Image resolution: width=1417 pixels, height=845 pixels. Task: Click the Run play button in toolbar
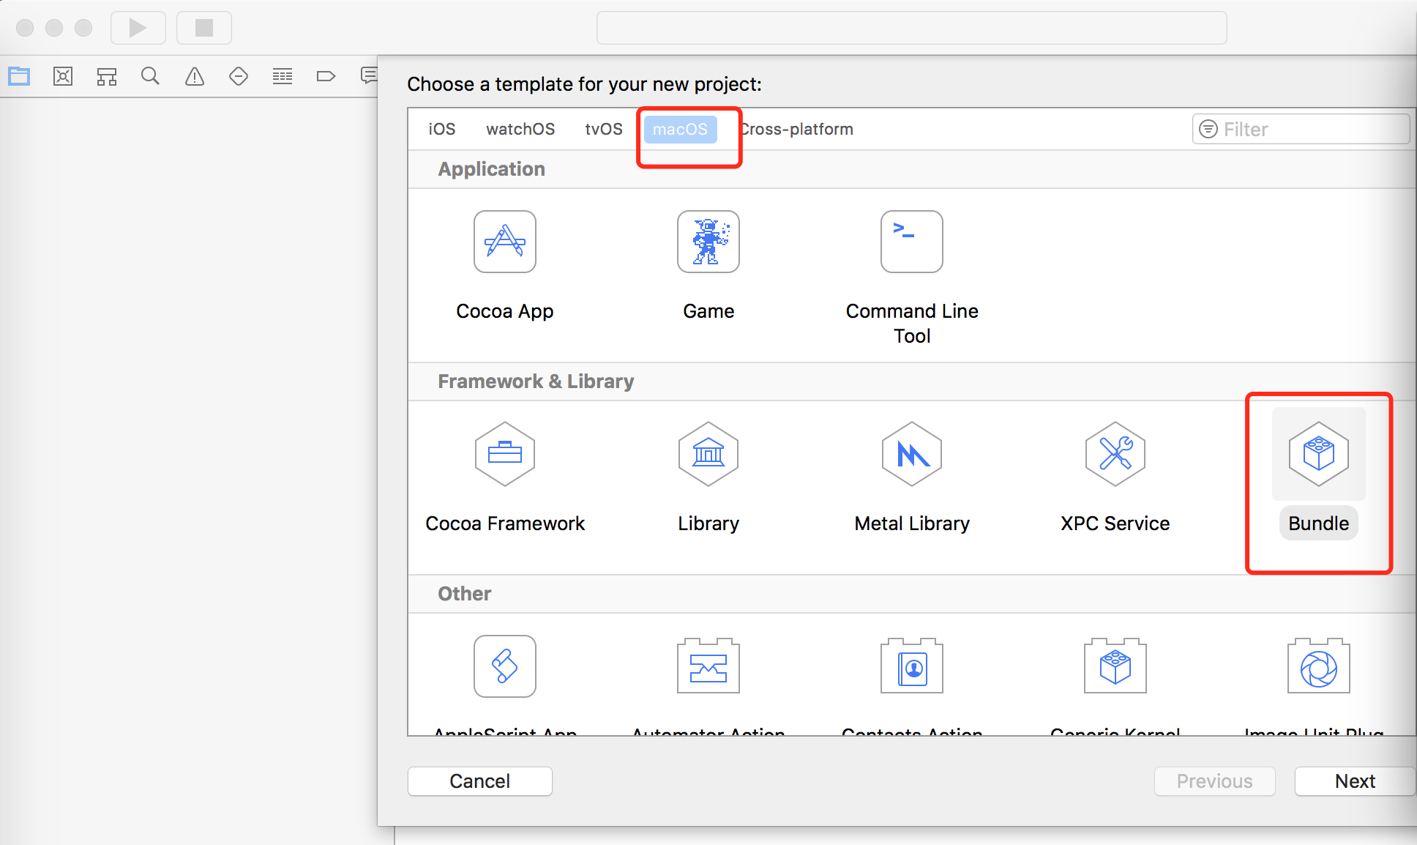pyautogui.click(x=138, y=28)
